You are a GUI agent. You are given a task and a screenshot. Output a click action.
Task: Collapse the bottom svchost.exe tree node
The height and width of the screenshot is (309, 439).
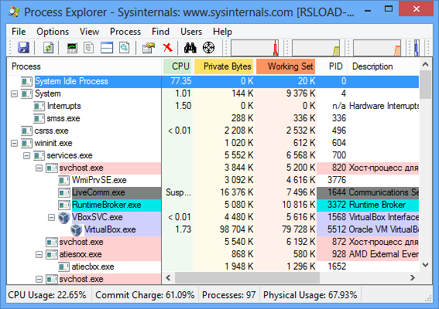click(x=39, y=279)
